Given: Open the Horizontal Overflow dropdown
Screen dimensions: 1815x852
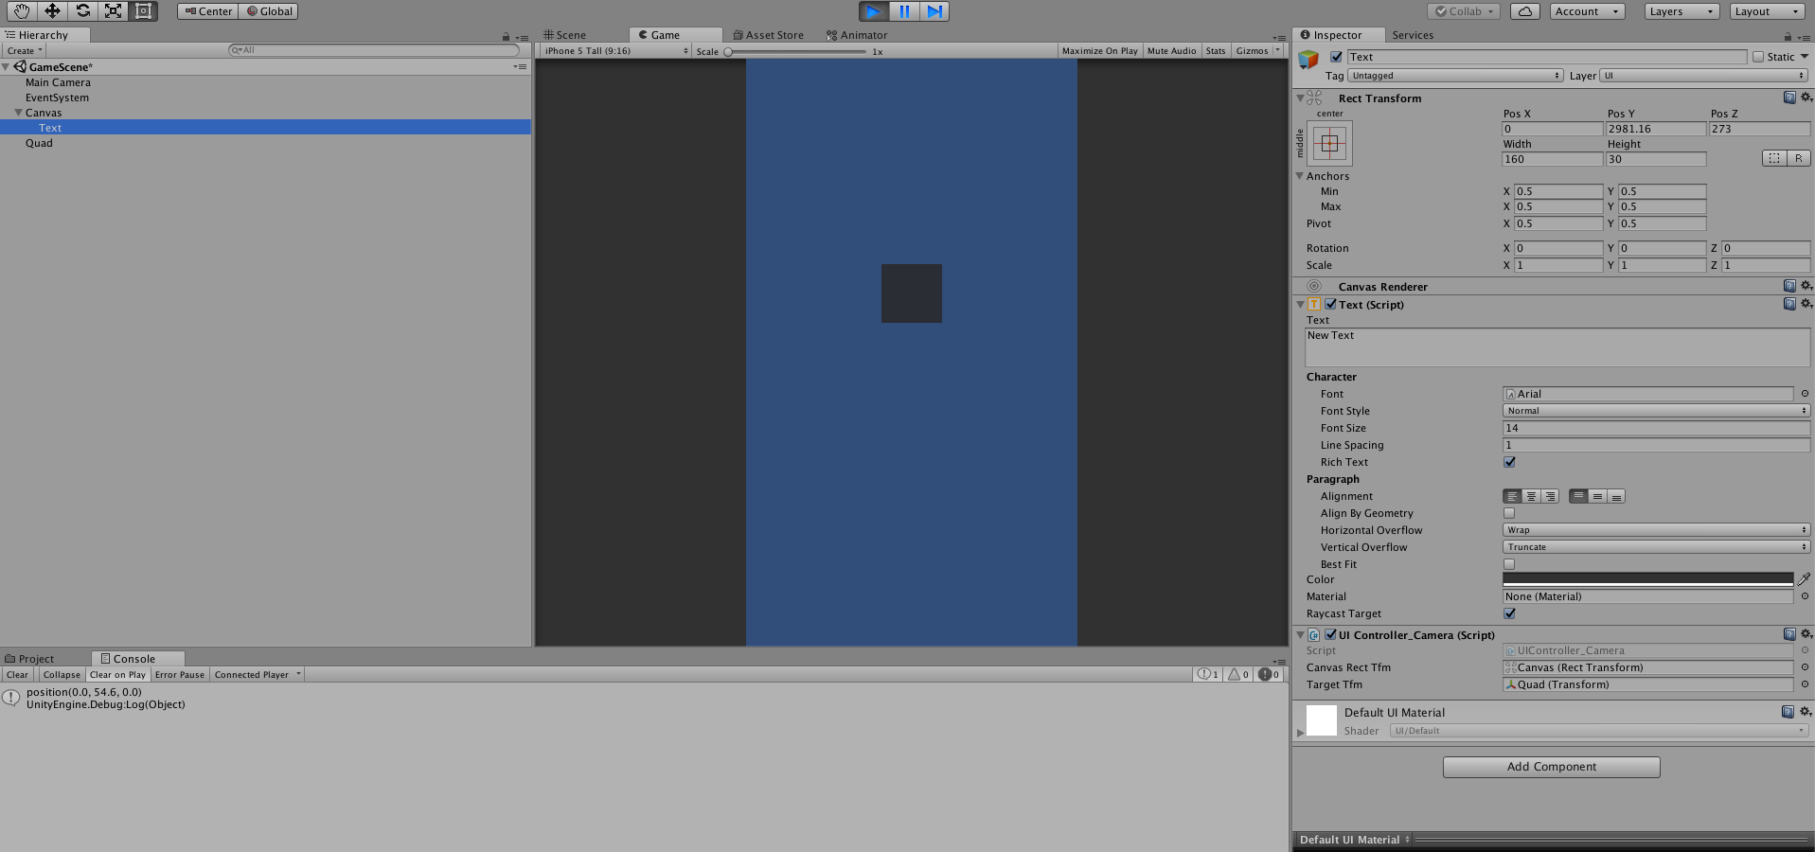Looking at the screenshot, I should [x=1655, y=530].
